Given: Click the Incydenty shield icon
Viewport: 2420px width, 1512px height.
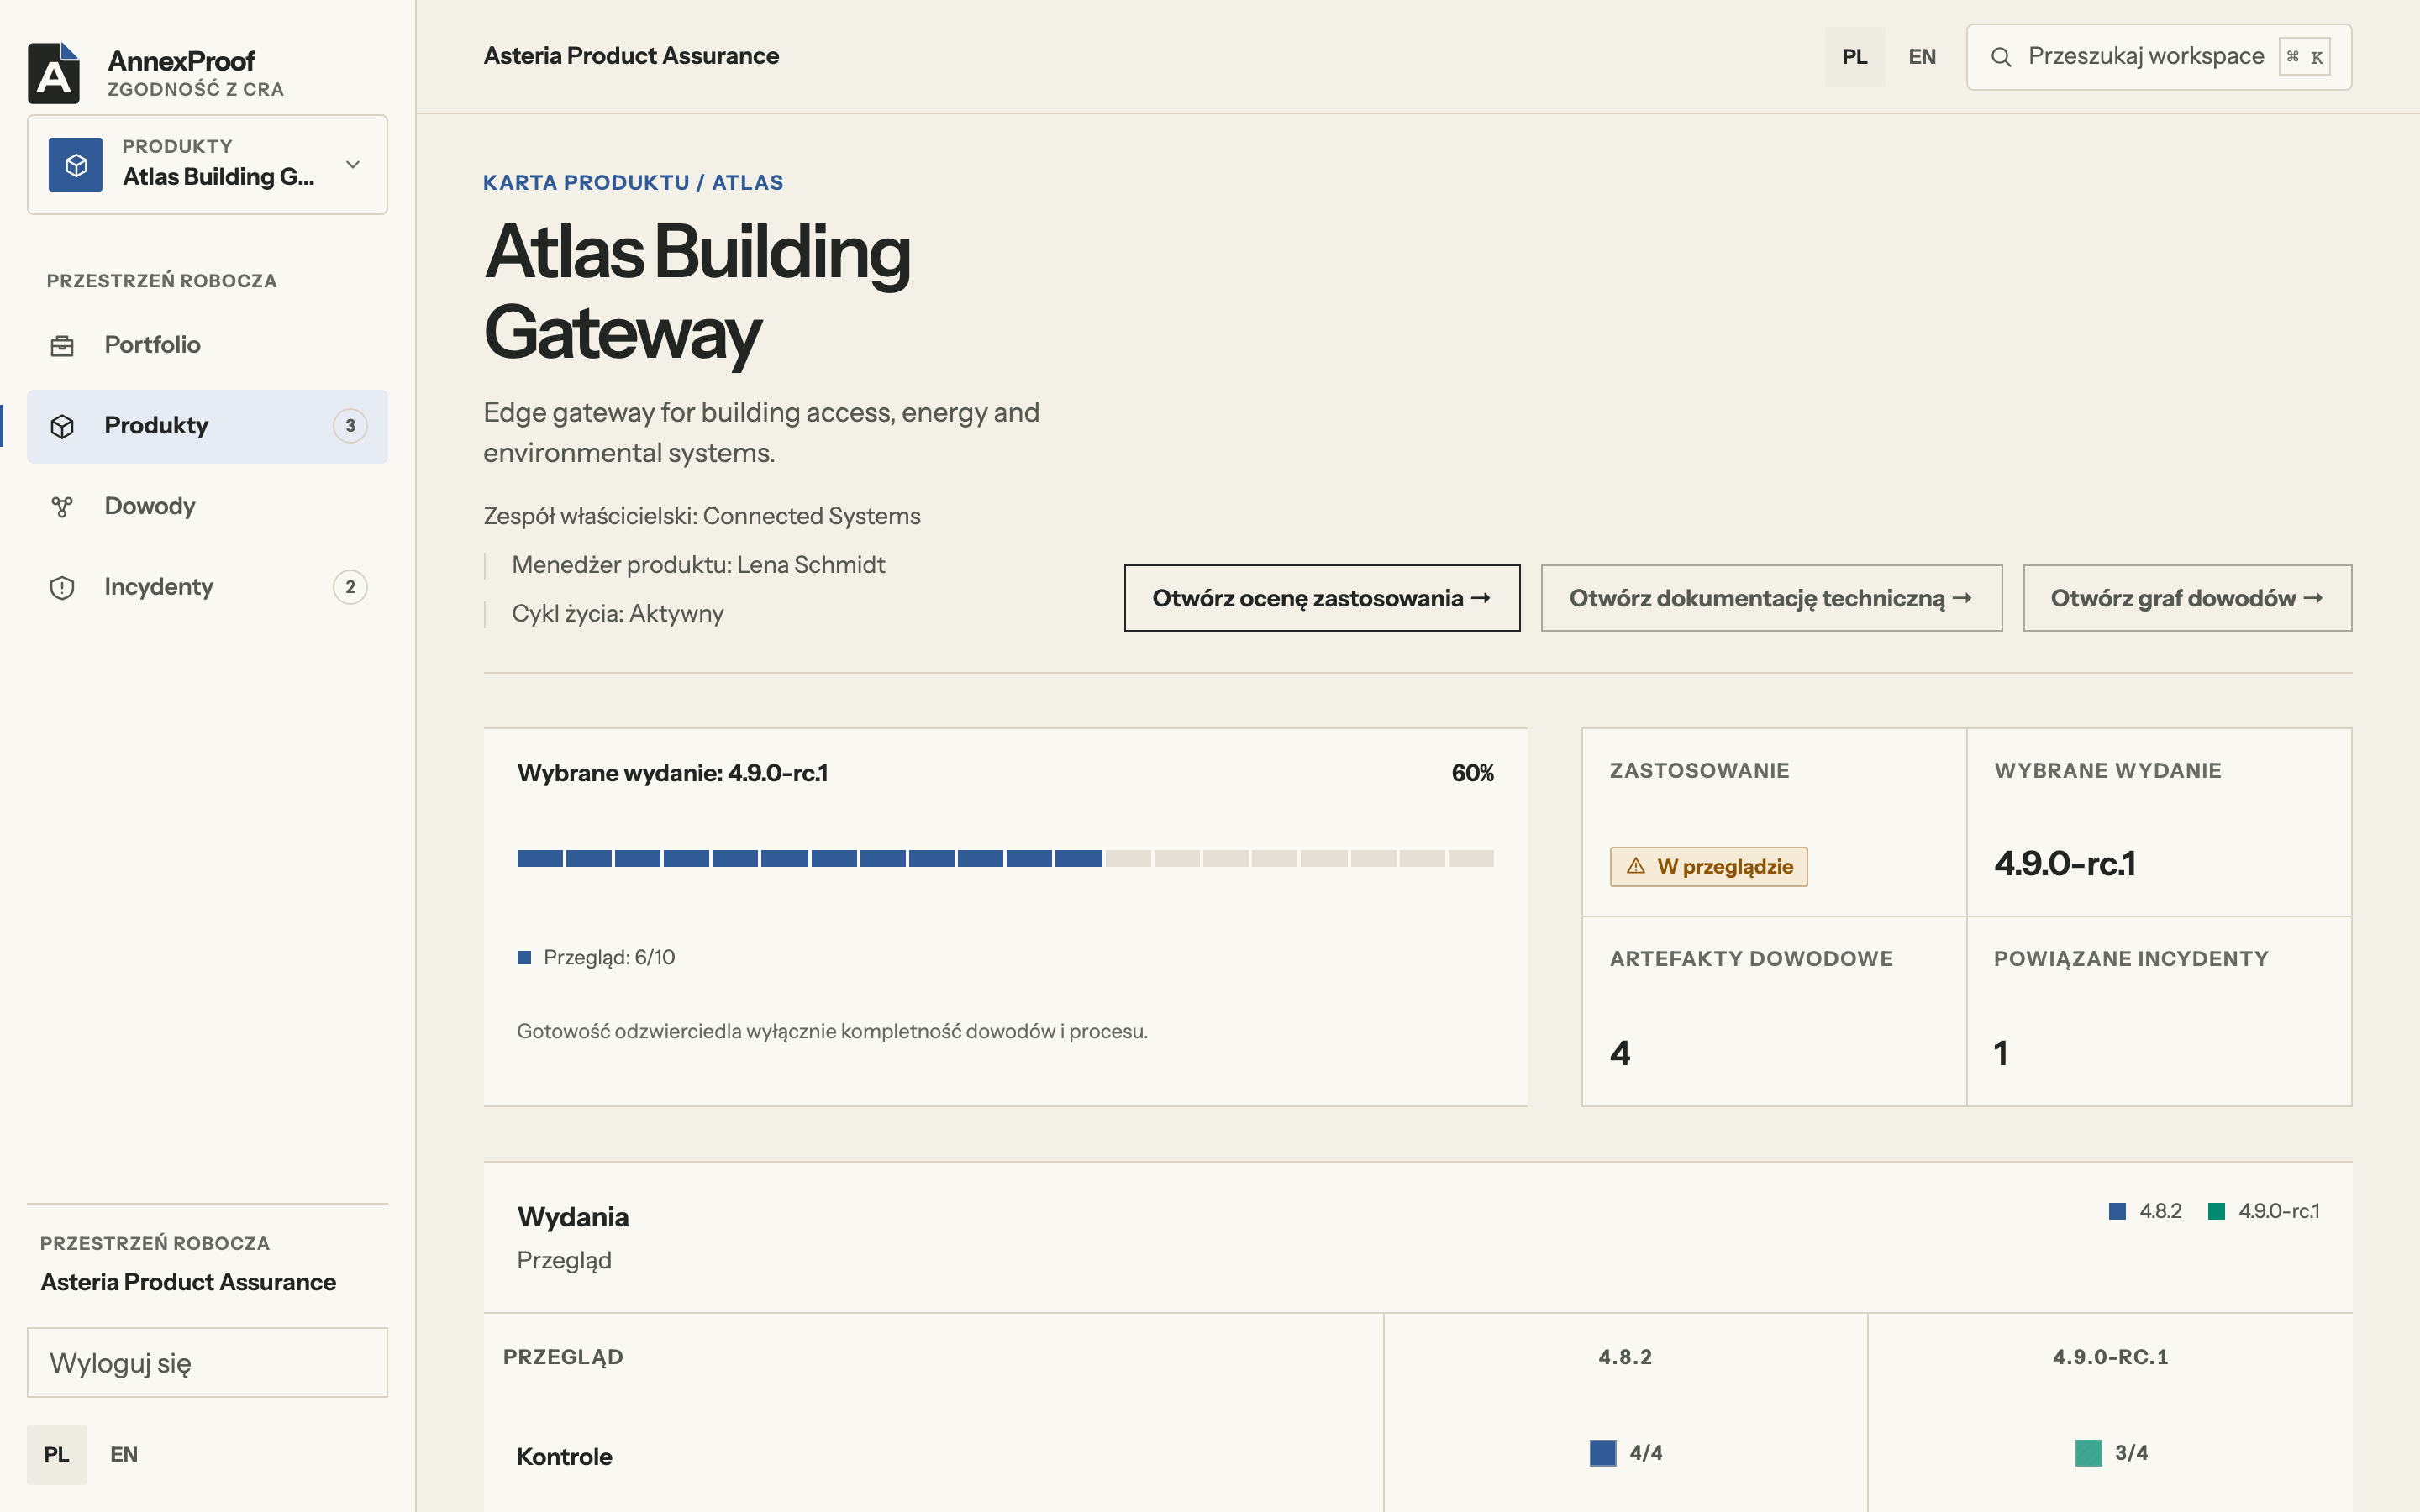Looking at the screenshot, I should (62, 588).
